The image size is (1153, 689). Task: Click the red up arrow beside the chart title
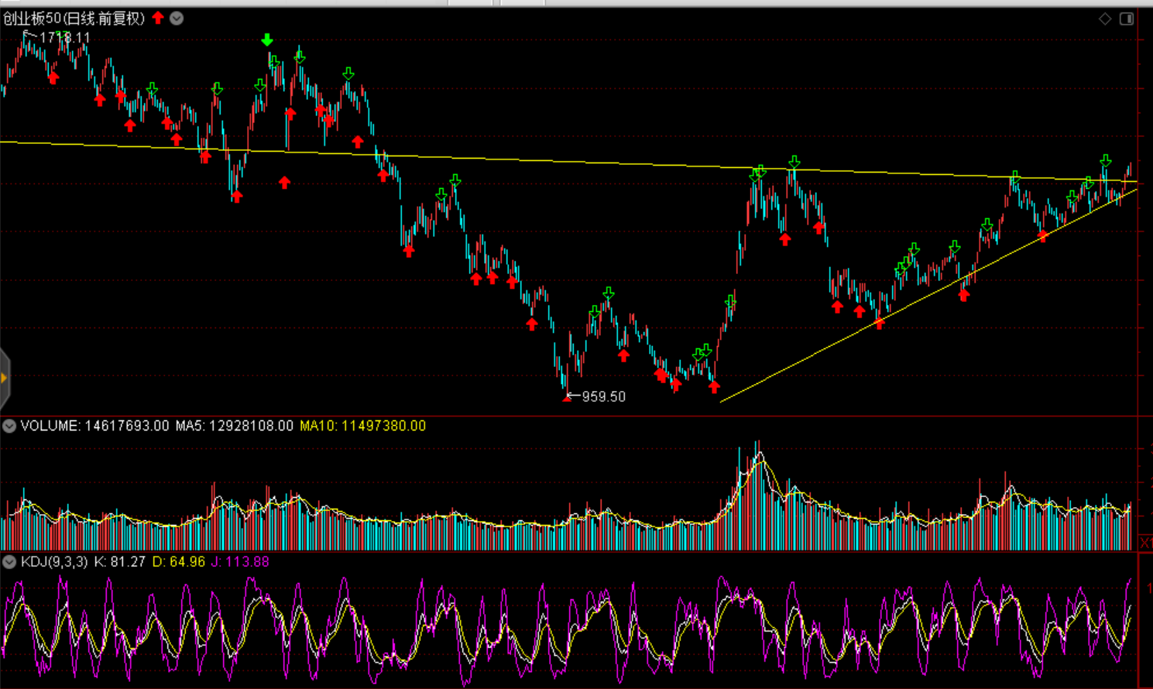(x=158, y=18)
